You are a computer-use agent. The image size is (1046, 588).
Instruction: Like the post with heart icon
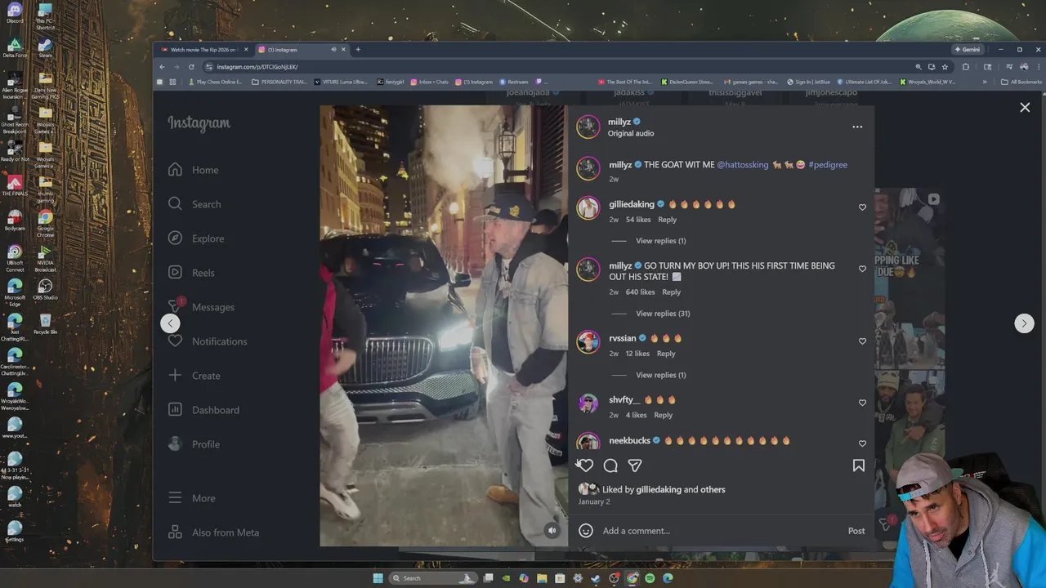click(586, 465)
